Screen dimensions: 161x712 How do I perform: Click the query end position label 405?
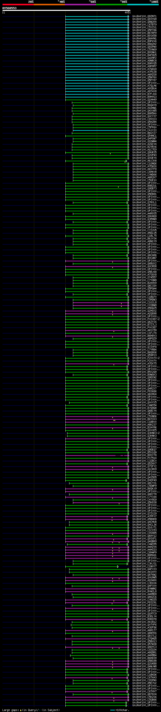tap(127, 12)
